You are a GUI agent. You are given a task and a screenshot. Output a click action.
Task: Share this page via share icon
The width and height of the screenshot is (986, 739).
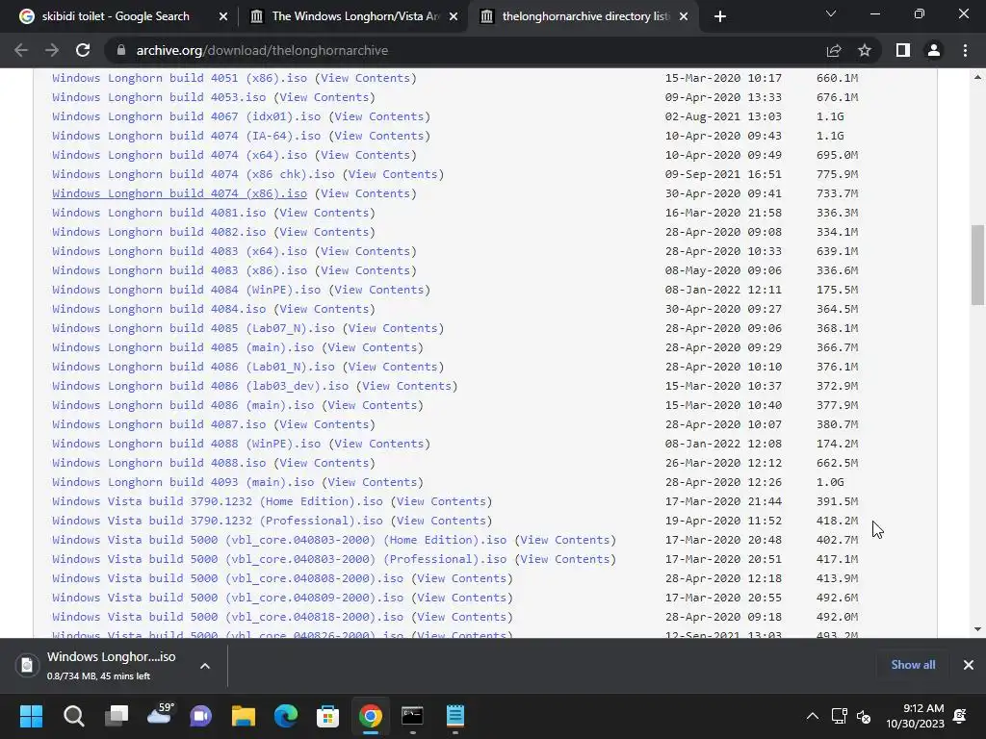pos(834,50)
